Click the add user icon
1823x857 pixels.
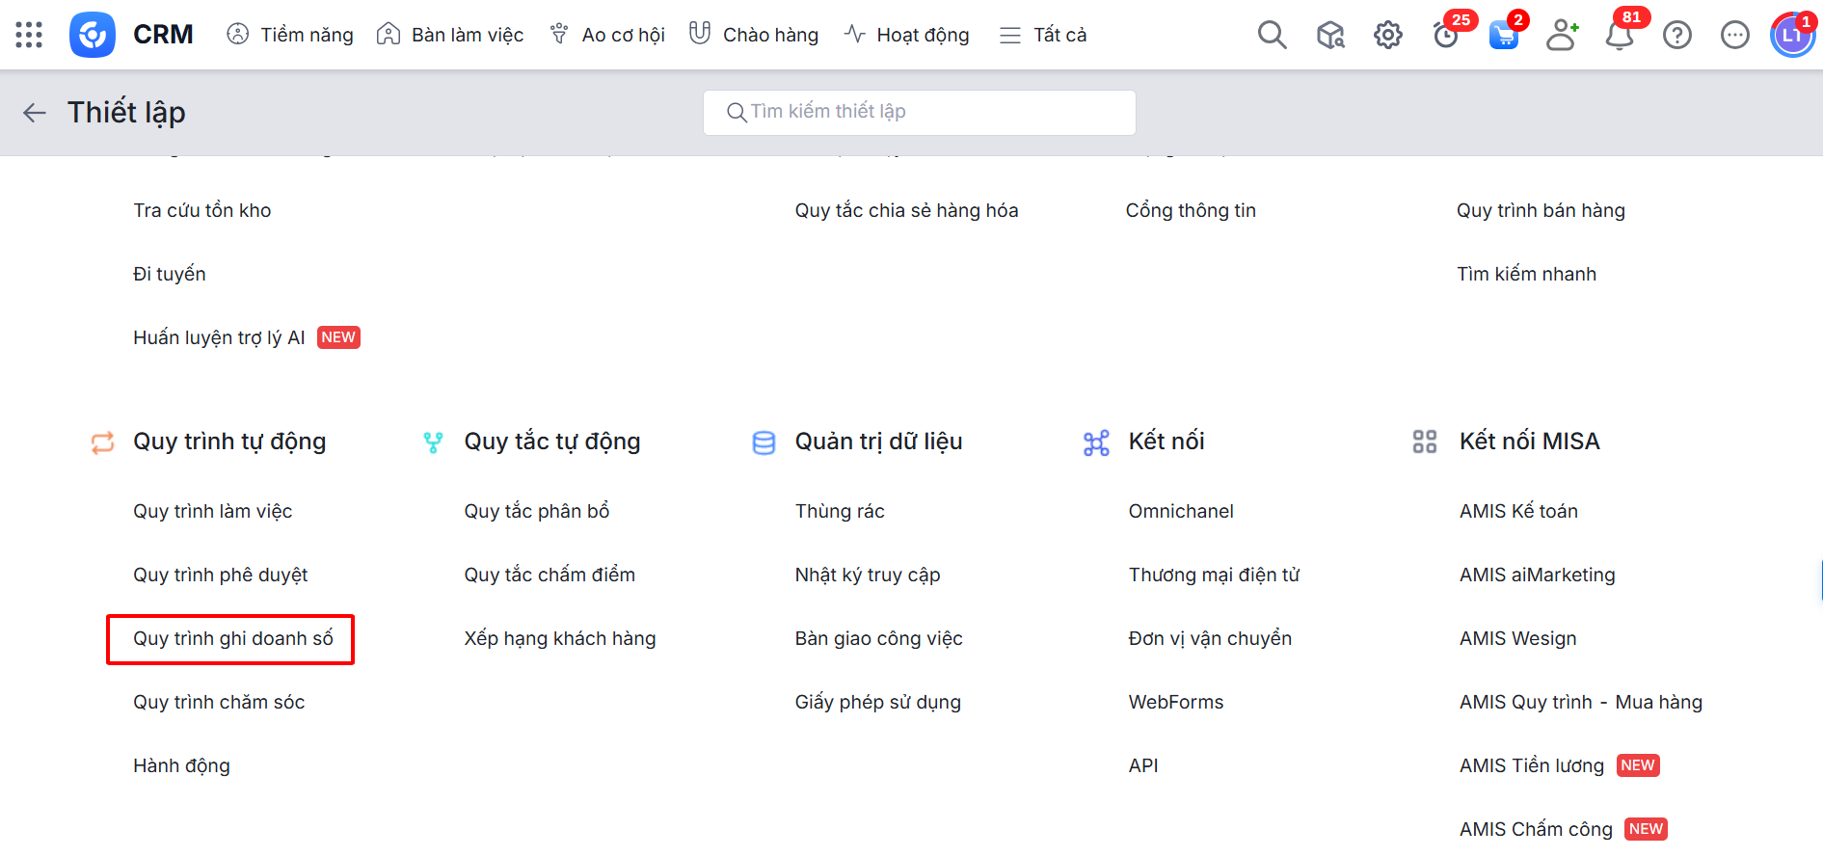point(1561,36)
